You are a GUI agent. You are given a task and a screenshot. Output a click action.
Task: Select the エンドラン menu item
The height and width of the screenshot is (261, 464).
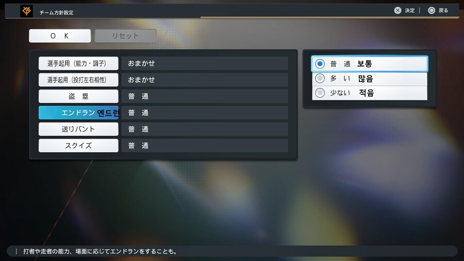click(x=78, y=113)
